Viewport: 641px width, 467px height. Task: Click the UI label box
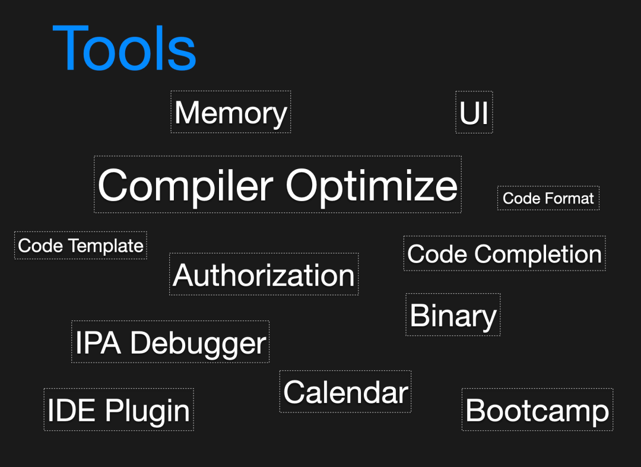click(x=474, y=112)
